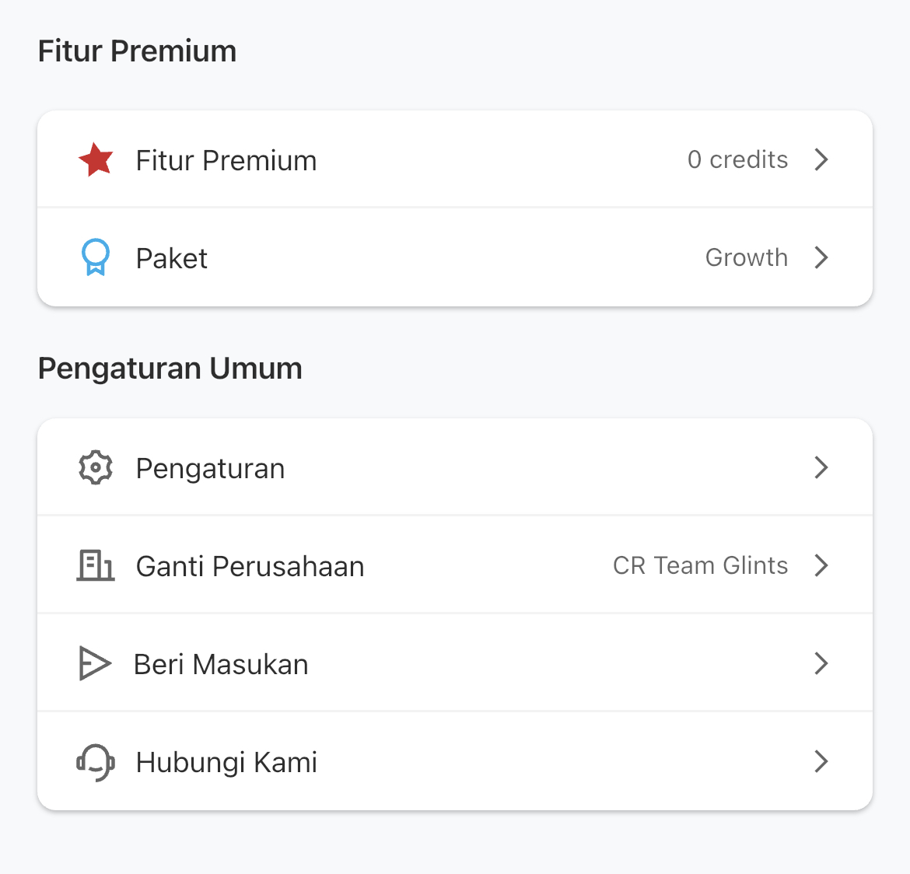The height and width of the screenshot is (874, 910).
Task: Click the chevron beside Beri Masukan
Action: coord(821,663)
